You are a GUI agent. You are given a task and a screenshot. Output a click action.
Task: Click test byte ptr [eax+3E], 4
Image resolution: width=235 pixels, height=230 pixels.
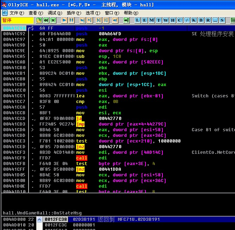click(x=116, y=164)
